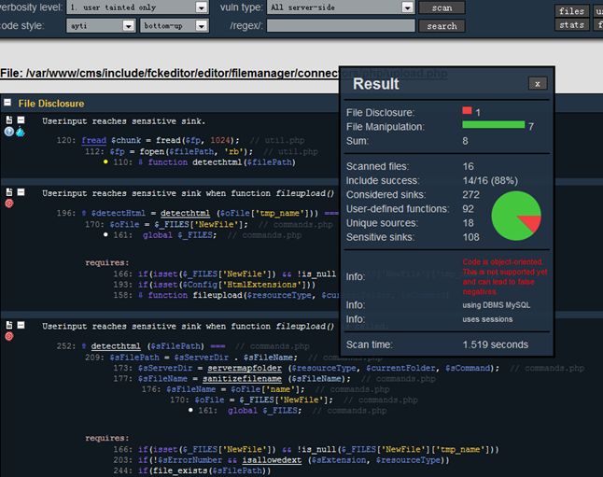Image resolution: width=603 pixels, height=477 pixels.
Task: Click the '1.519 seconds' scan time
Action: [x=495, y=344]
